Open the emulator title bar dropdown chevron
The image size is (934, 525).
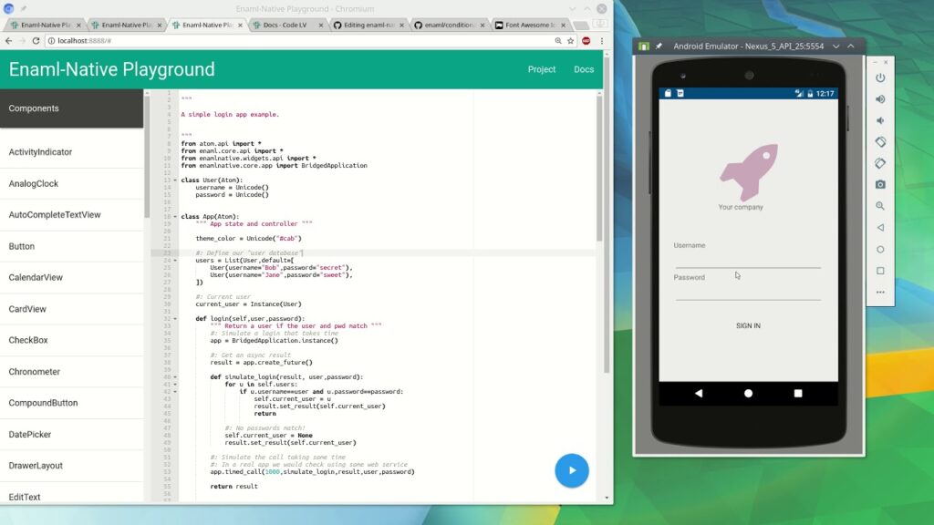click(x=835, y=46)
